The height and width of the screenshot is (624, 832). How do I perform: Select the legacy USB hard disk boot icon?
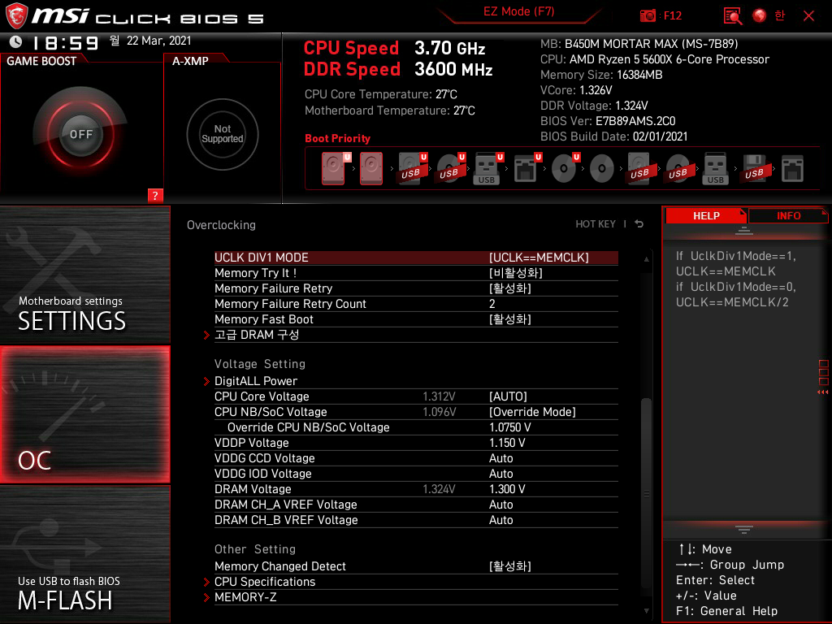coord(640,169)
